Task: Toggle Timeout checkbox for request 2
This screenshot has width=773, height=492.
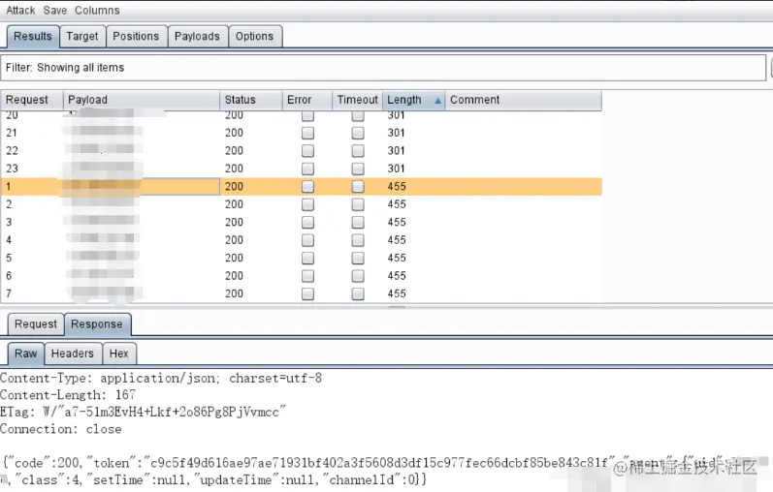Action: [358, 204]
